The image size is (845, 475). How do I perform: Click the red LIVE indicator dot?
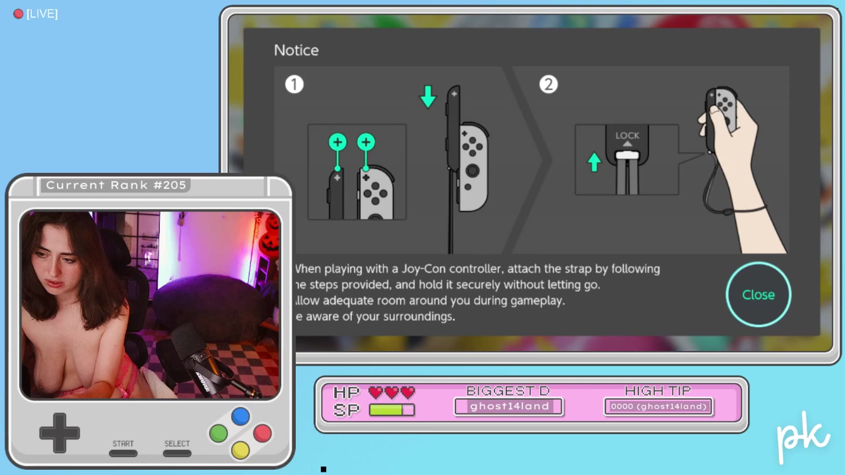coord(18,14)
